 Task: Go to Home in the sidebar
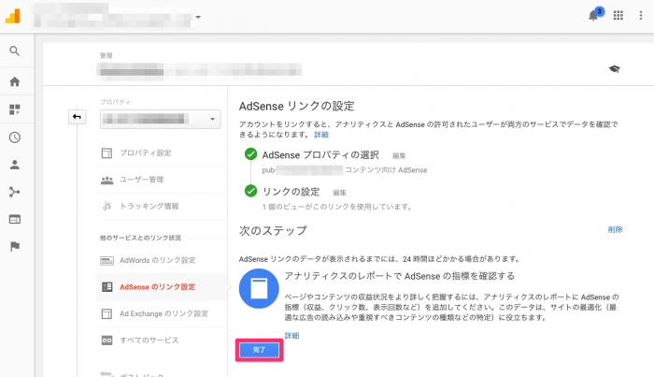(15, 81)
